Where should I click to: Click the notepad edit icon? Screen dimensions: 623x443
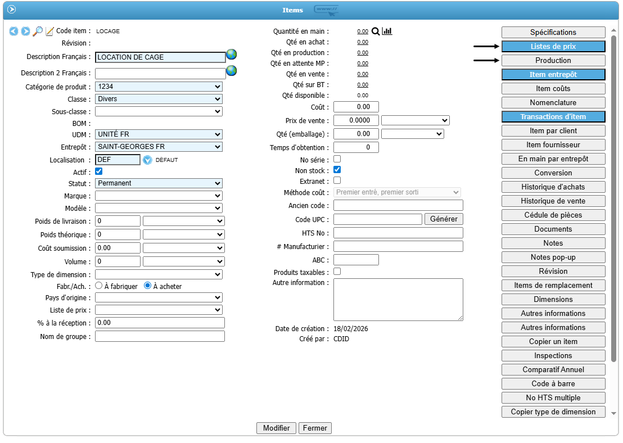pos(49,31)
